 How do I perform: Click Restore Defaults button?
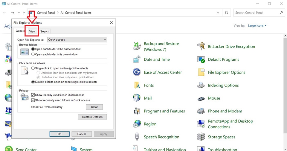pyautogui.click(x=92, y=117)
